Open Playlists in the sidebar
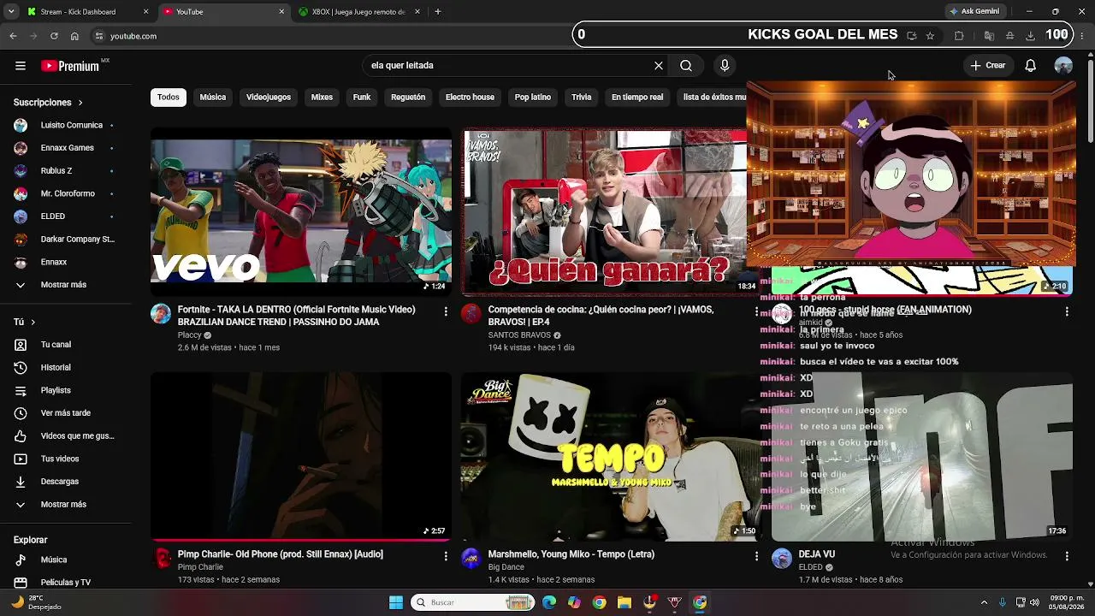This screenshot has height=616, width=1095. point(65,391)
